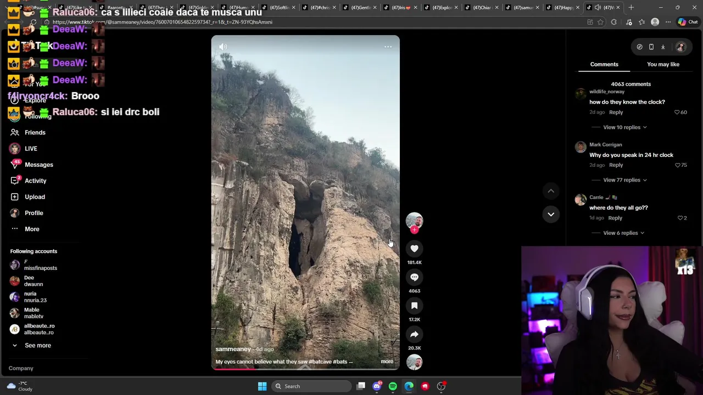
Task: Seek on the video progress bar
Action: (305, 369)
